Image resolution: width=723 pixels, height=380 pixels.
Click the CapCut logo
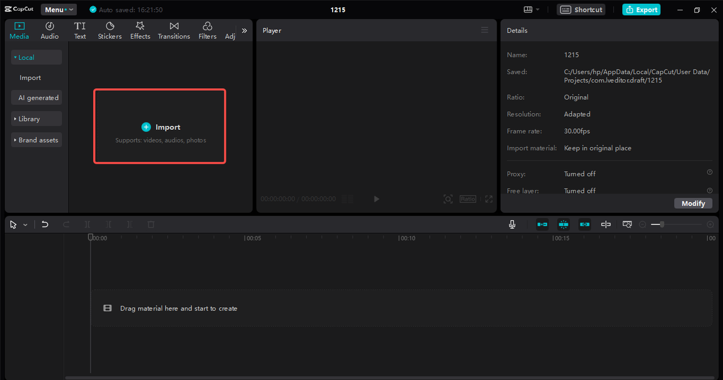coord(19,10)
